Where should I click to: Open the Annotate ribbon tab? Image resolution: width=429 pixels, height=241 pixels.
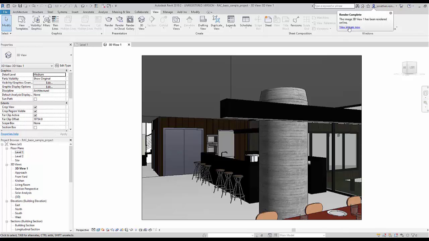click(88, 12)
